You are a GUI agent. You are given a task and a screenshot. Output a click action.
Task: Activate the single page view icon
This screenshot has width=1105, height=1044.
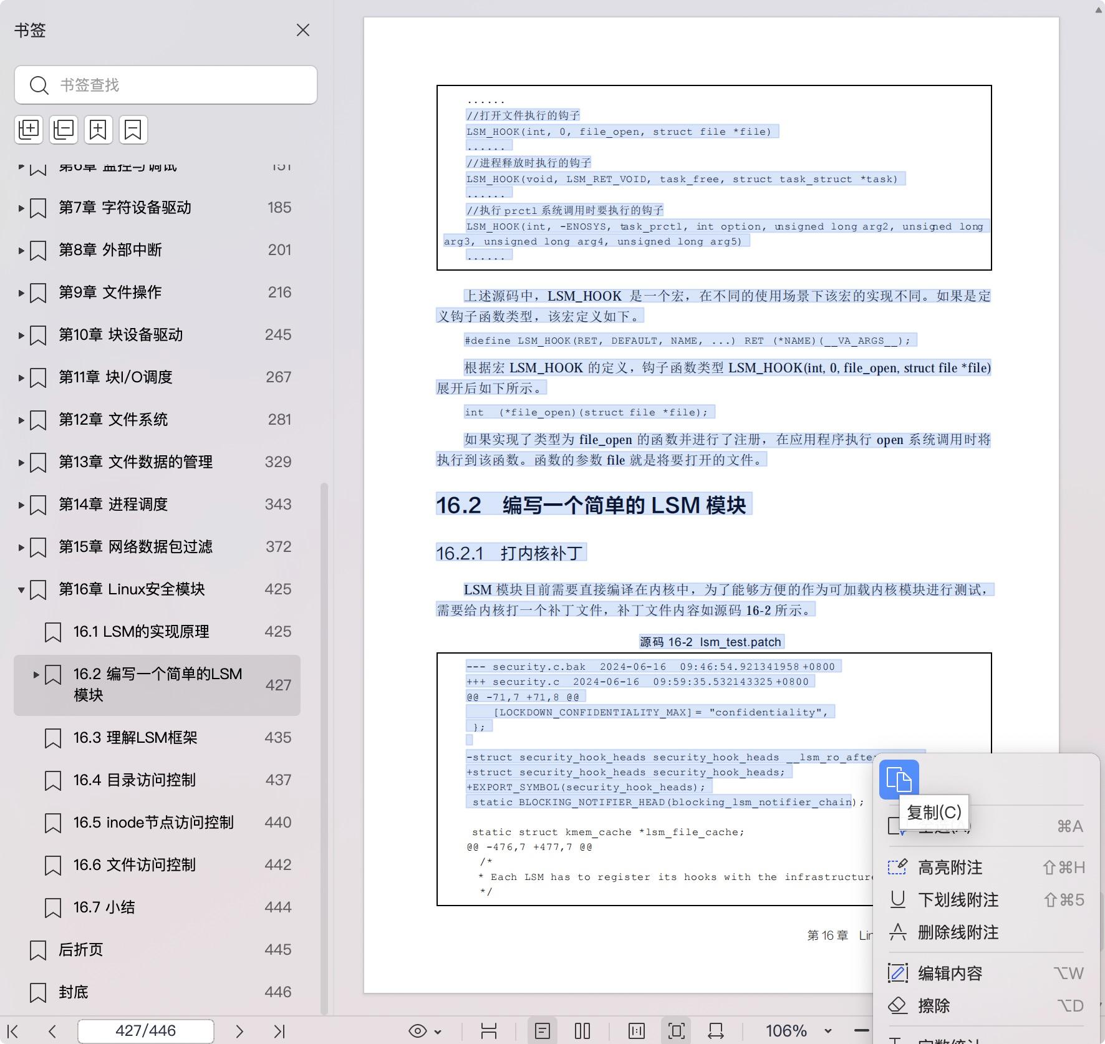pos(543,1031)
